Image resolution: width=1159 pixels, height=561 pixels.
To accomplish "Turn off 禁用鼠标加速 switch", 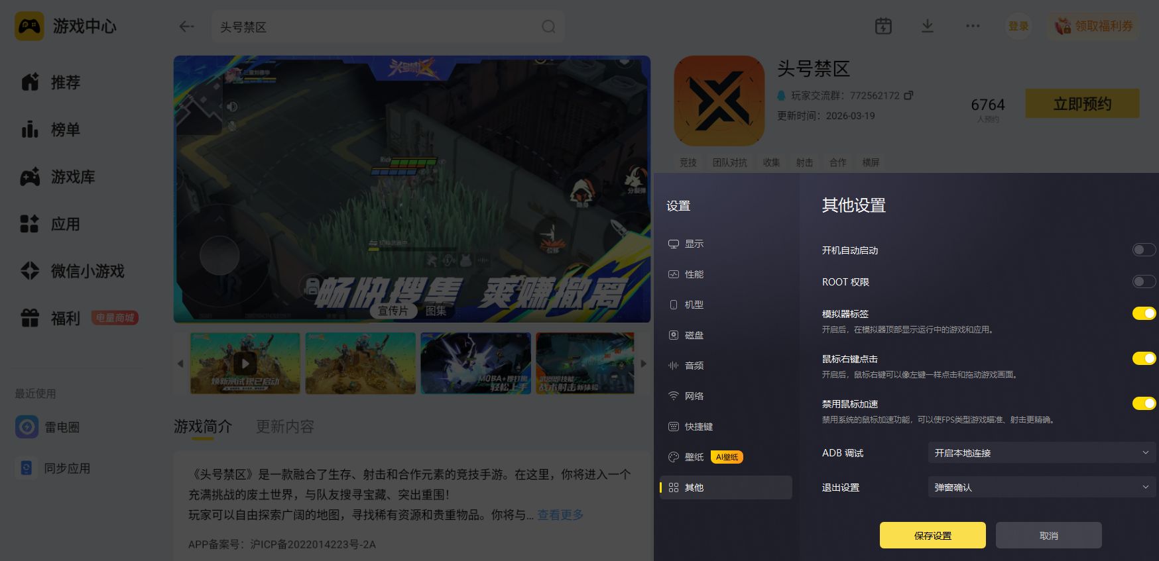I will tap(1144, 403).
